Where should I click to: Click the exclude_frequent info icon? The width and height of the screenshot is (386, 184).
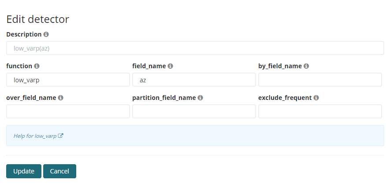tap(316, 98)
